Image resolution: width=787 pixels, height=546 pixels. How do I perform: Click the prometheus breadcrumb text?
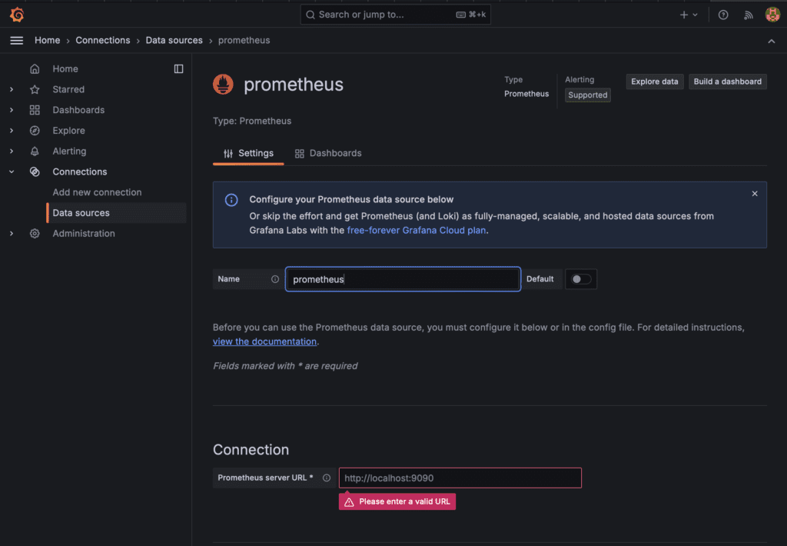(x=244, y=40)
